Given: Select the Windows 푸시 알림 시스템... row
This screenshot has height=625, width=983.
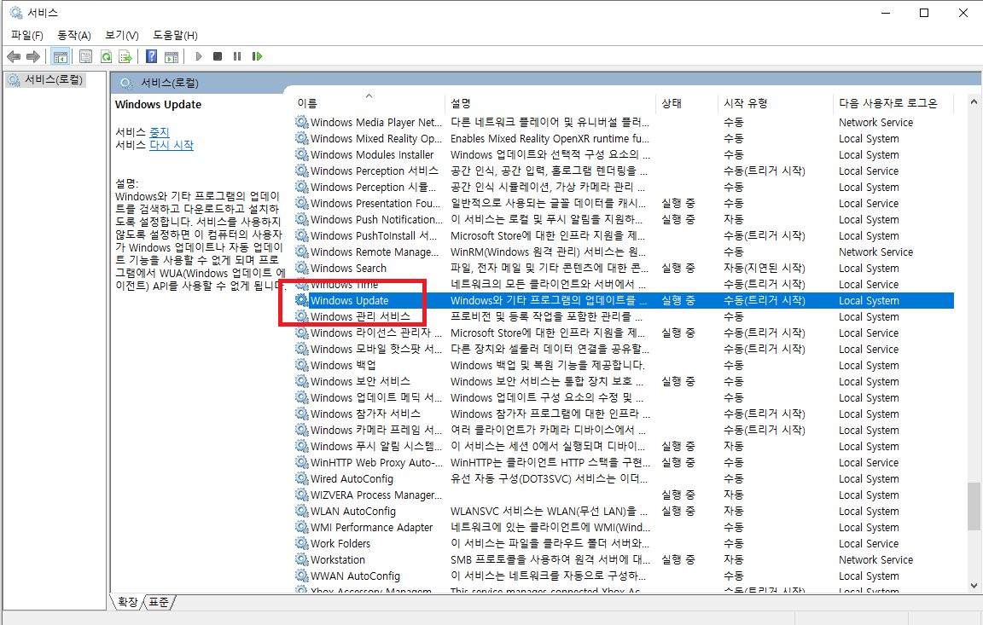Looking at the screenshot, I should (625, 446).
